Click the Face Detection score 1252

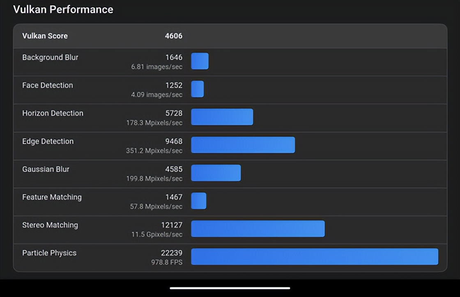click(174, 85)
